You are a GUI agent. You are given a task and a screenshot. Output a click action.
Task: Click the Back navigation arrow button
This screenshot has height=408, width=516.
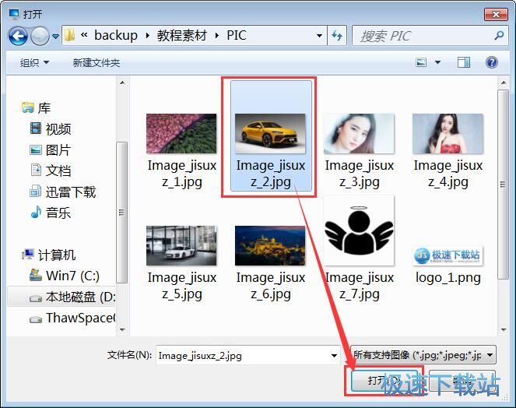click(x=18, y=36)
